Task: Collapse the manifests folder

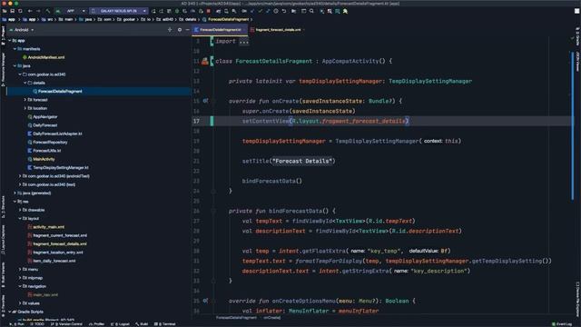Action: click(x=15, y=49)
